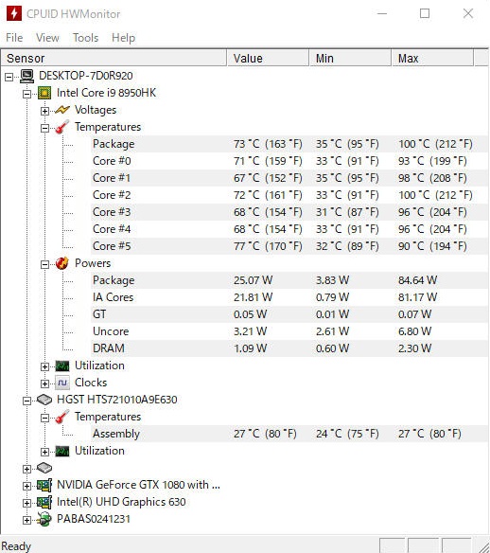Click the lightning bolt Voltages icon

[x=62, y=110]
